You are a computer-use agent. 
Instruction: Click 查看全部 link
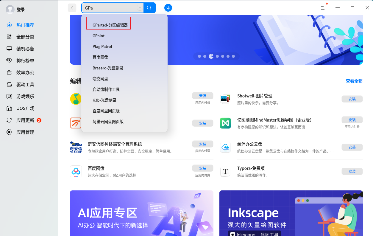pyautogui.click(x=354, y=81)
